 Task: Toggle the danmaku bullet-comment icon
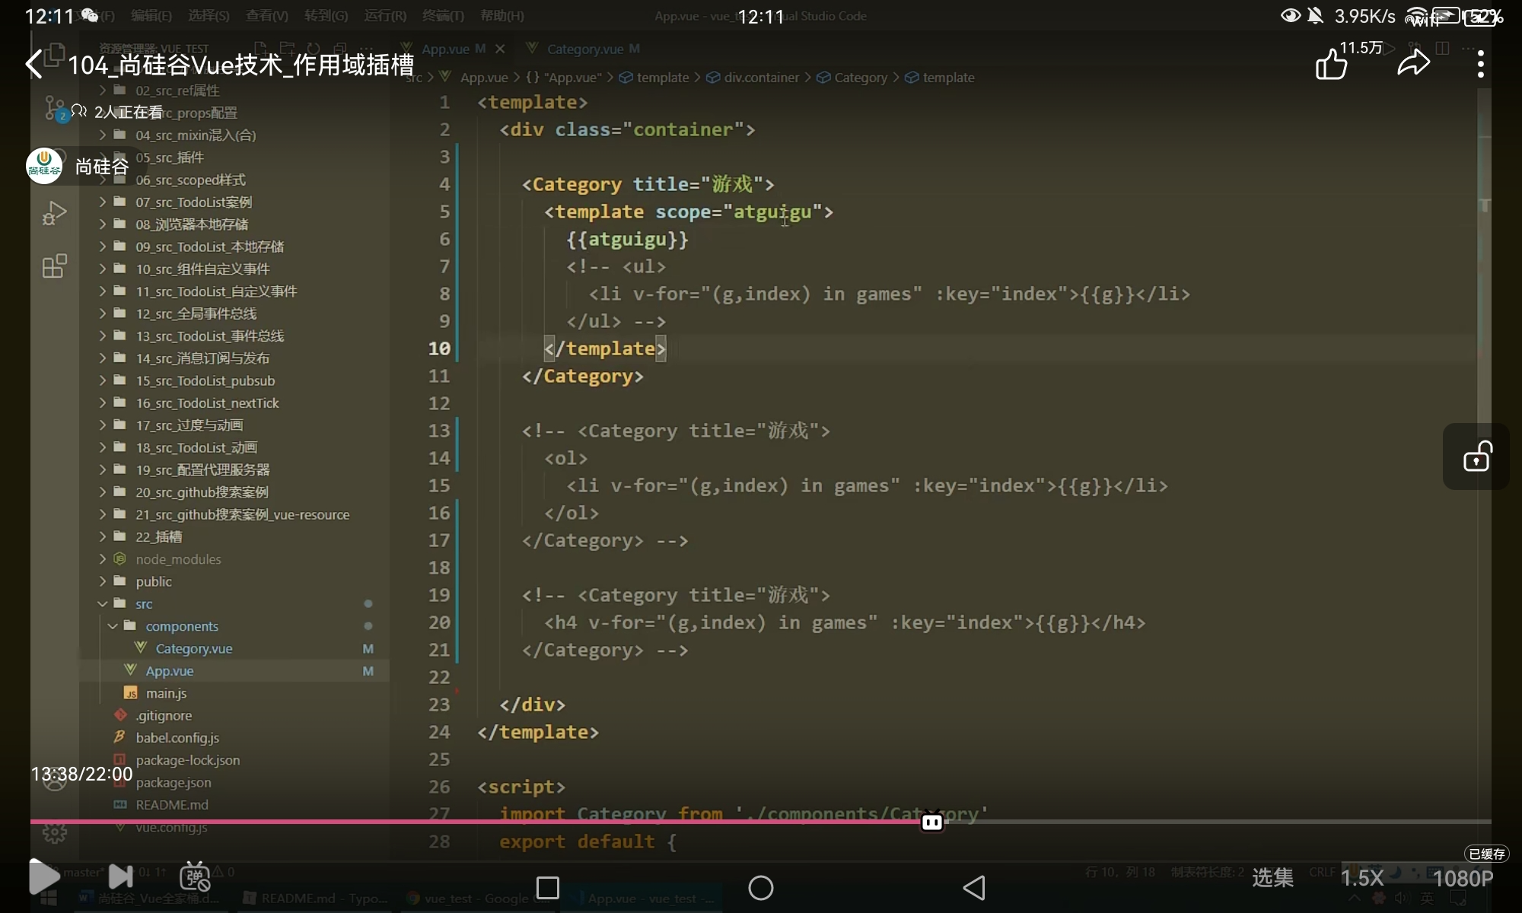pos(195,877)
